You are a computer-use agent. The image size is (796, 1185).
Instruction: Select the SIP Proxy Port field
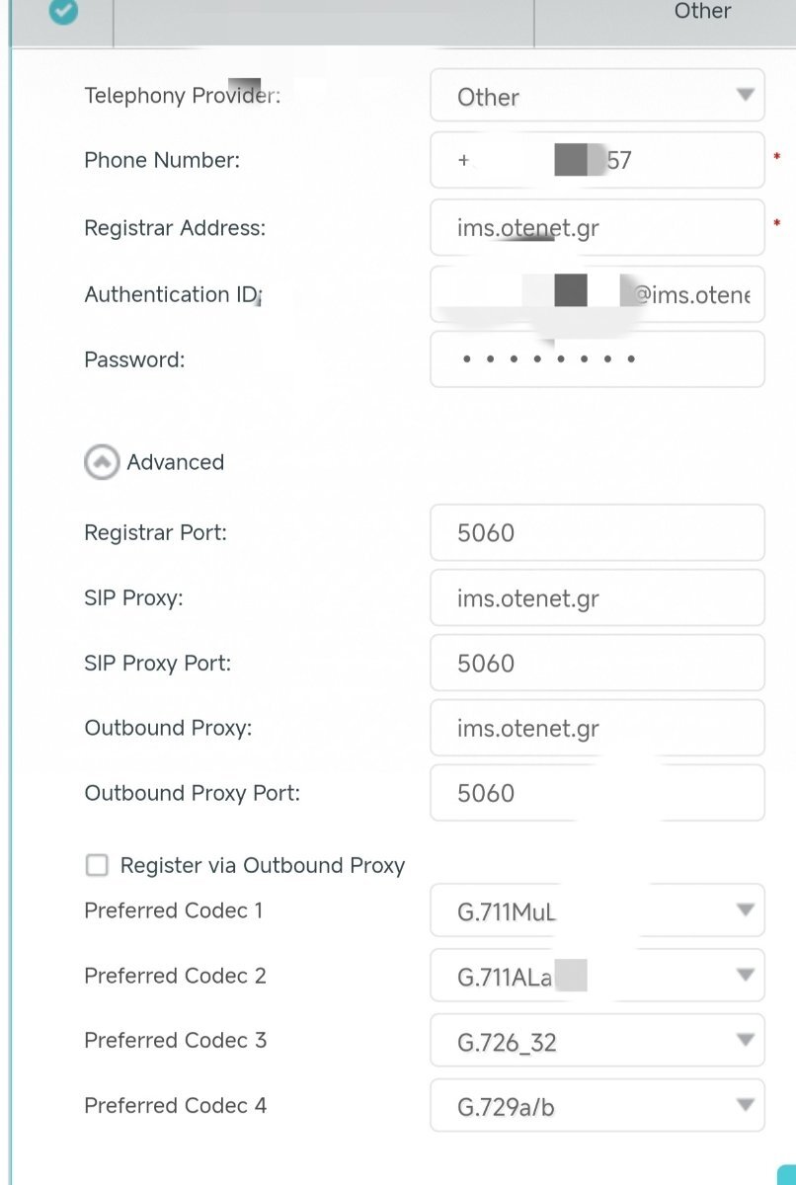point(597,663)
